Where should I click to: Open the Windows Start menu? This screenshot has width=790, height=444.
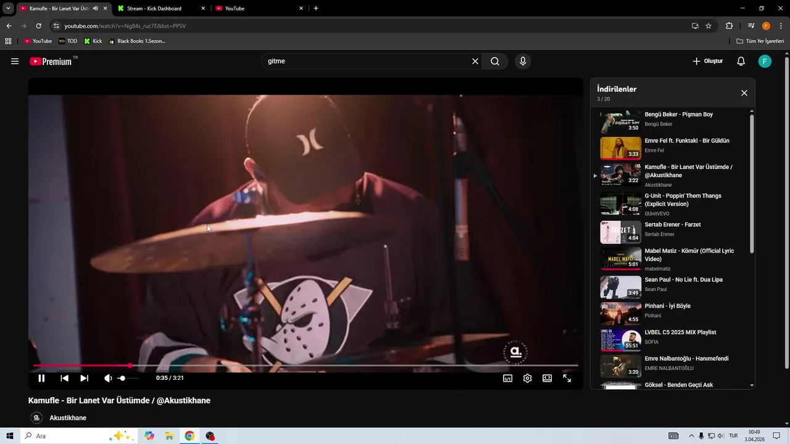[x=10, y=436]
